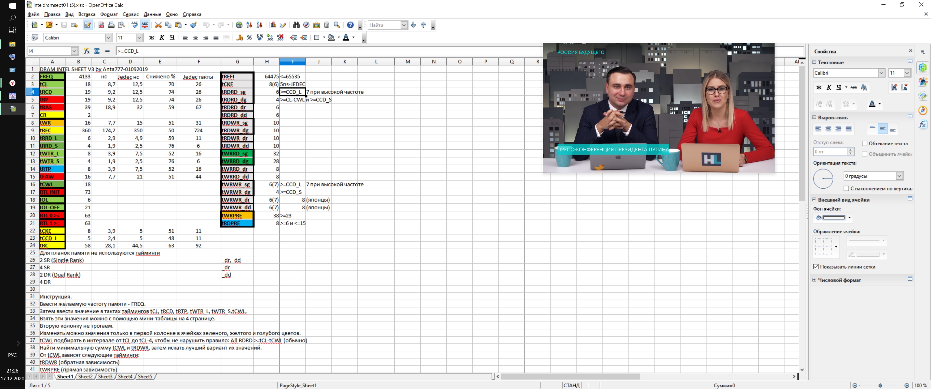Open the 0 градусы orientation dropdown

point(899,176)
